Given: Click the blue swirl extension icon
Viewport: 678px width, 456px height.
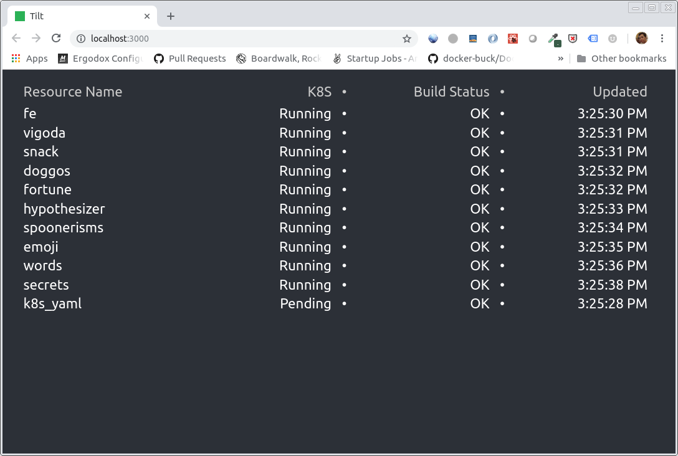Looking at the screenshot, I should click(492, 39).
